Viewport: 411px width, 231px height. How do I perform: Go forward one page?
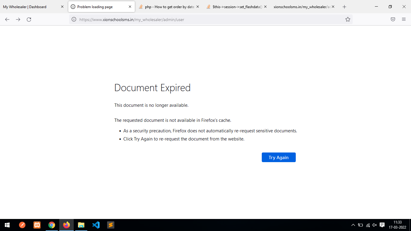18,20
